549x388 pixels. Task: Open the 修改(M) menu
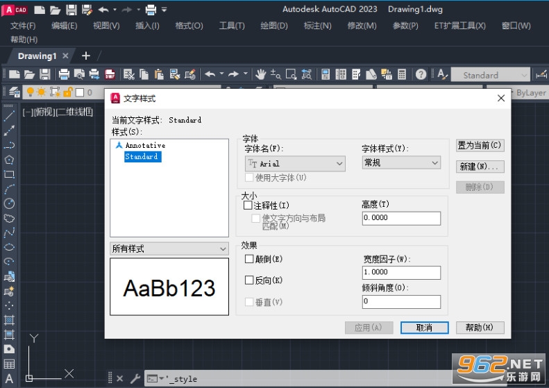[362, 26]
